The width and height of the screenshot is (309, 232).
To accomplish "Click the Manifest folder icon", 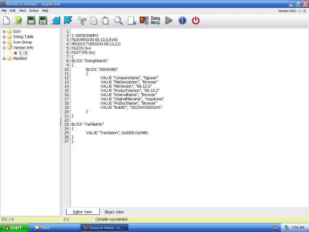I will (x=9, y=58).
